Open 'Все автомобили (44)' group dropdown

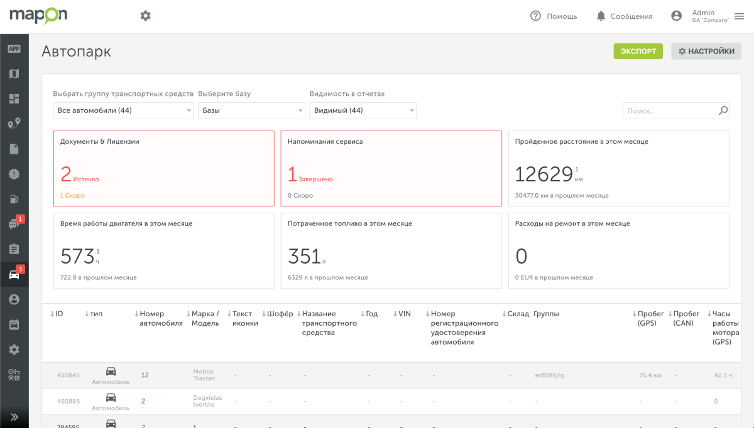point(123,111)
